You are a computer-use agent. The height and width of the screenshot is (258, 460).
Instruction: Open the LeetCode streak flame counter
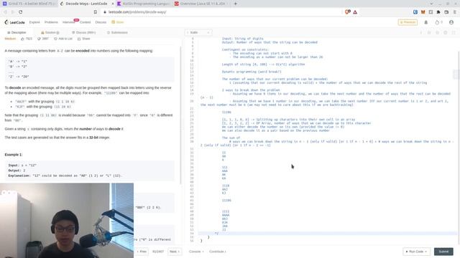(x=439, y=22)
